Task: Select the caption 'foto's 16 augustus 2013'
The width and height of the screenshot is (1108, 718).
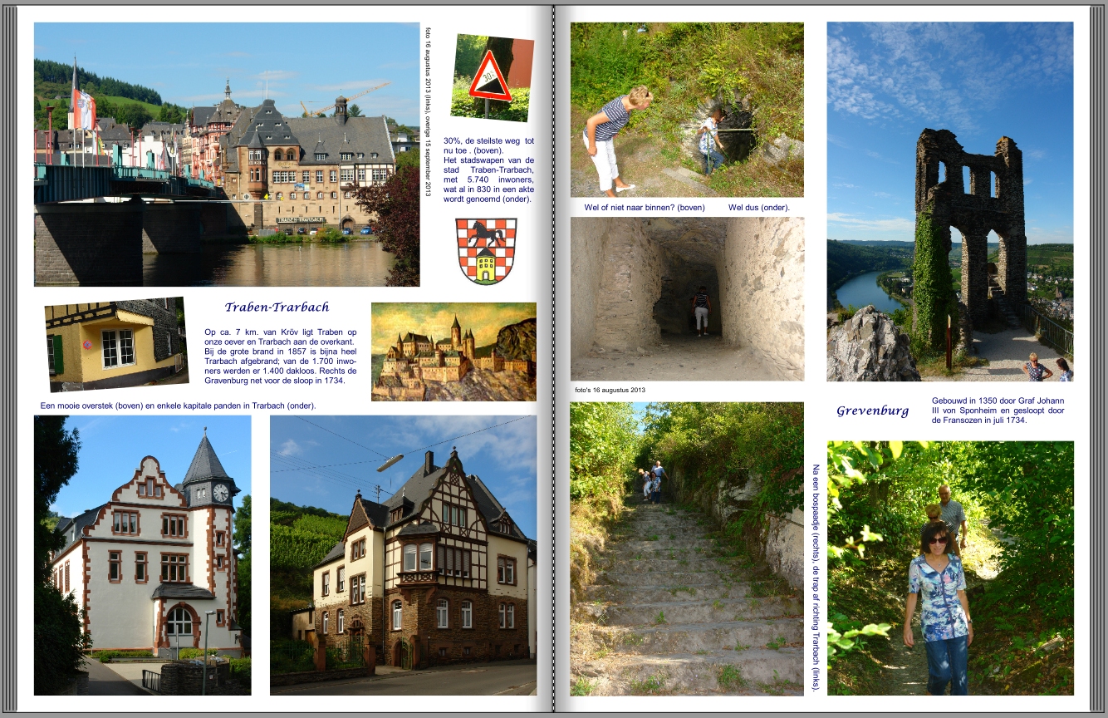Action: pyautogui.click(x=610, y=390)
